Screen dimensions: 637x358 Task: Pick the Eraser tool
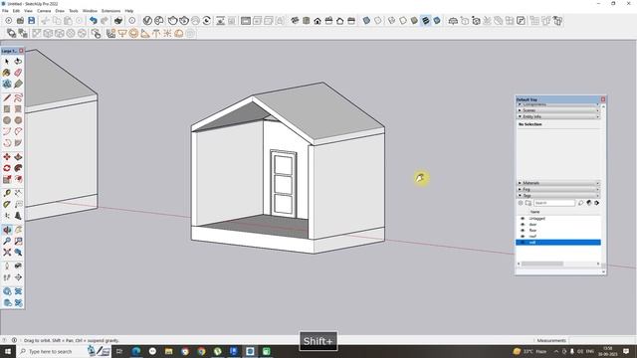18,73
